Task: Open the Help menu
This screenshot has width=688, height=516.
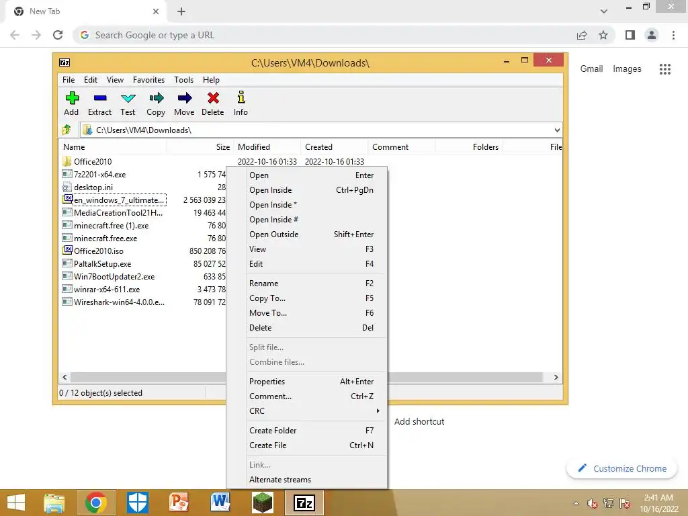Action: 211,80
